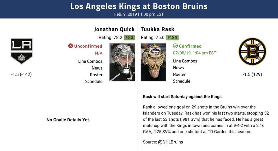Open Kings Line Combos link

pos(90,61)
